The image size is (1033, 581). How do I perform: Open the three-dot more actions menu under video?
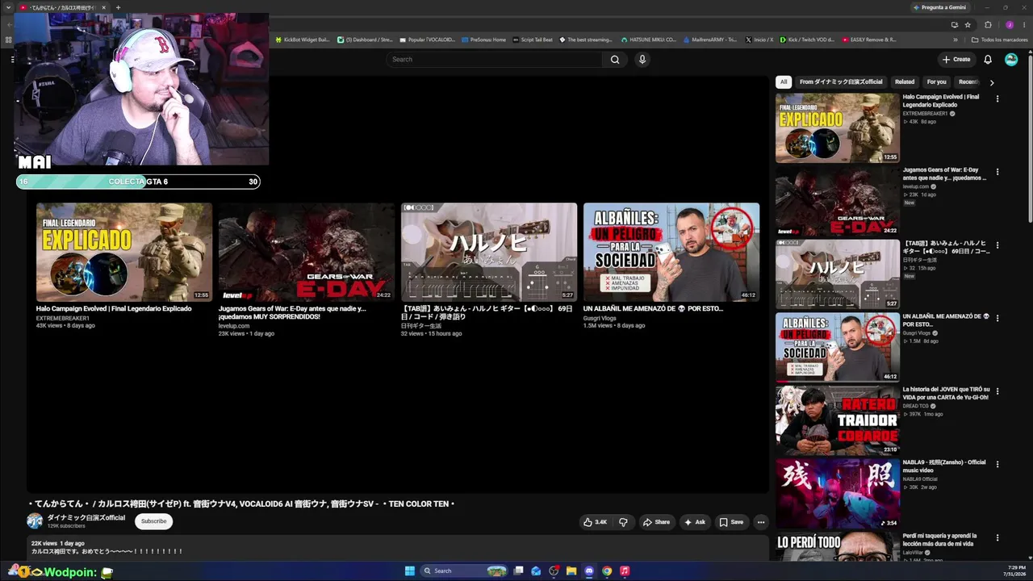pos(760,522)
